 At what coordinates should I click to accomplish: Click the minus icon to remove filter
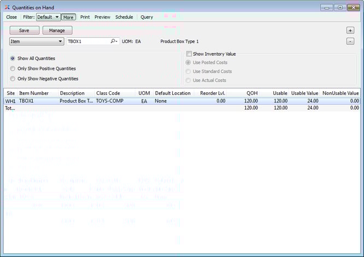click(x=350, y=41)
